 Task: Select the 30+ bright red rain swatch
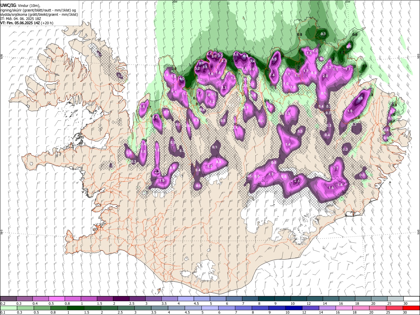click(x=411, y=308)
